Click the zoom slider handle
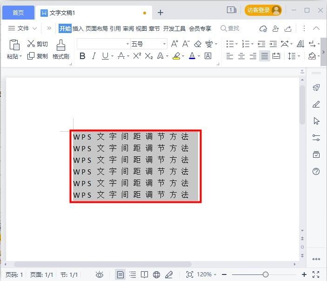Screen dimensions: 327x281 tap(266, 274)
